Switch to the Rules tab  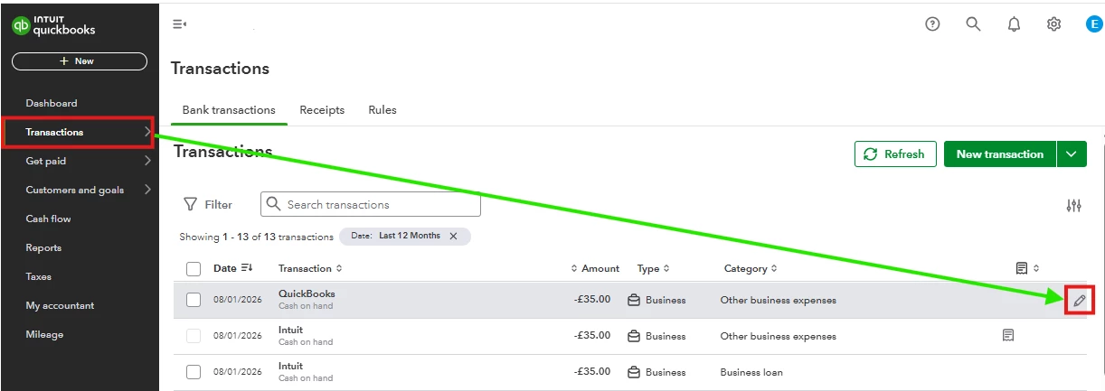[x=382, y=110]
